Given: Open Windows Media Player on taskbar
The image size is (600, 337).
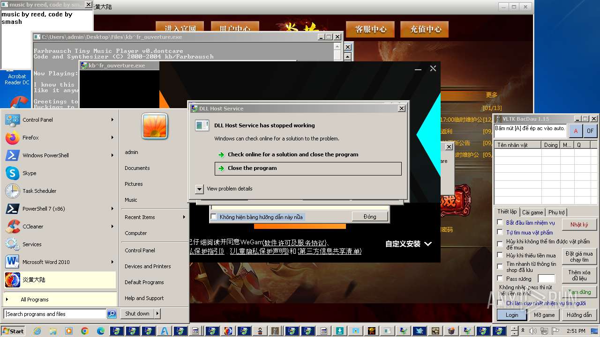Looking at the screenshot, I should point(69,331).
